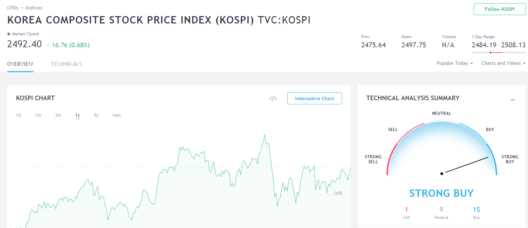
Task: Collapse the Technical Analysis Summary widget
Action: point(513,100)
